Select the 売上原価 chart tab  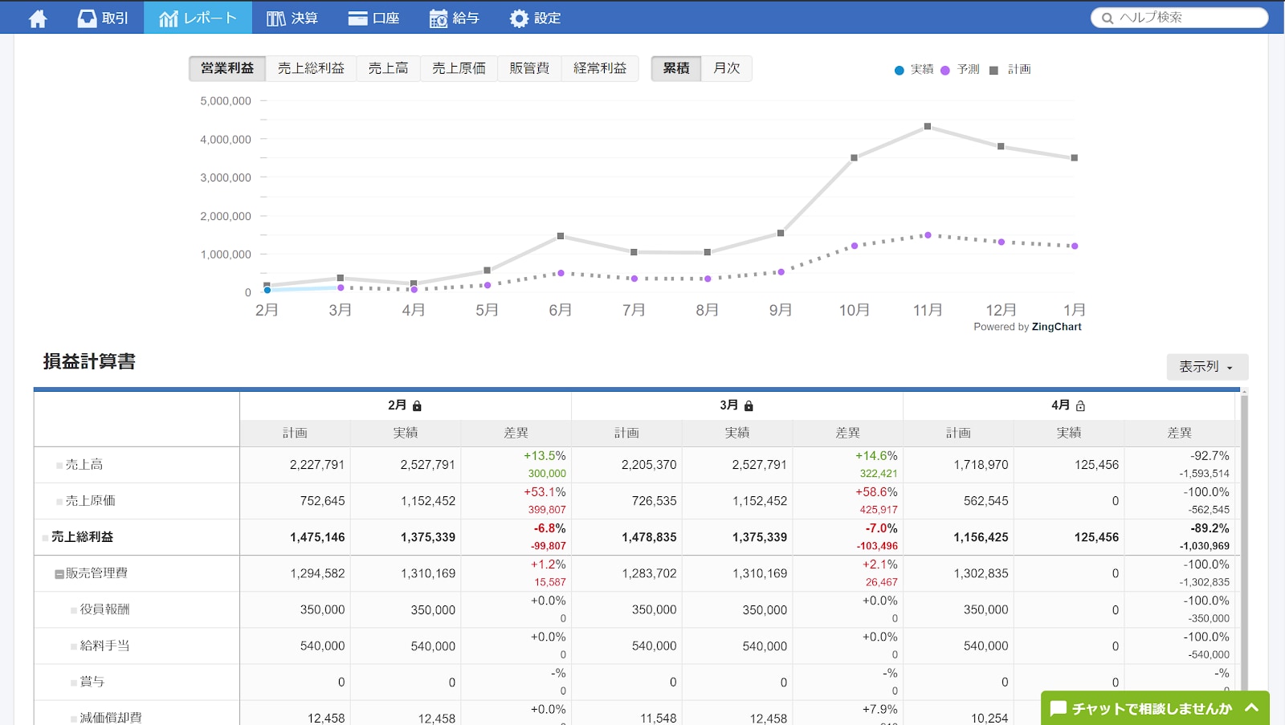[459, 68]
